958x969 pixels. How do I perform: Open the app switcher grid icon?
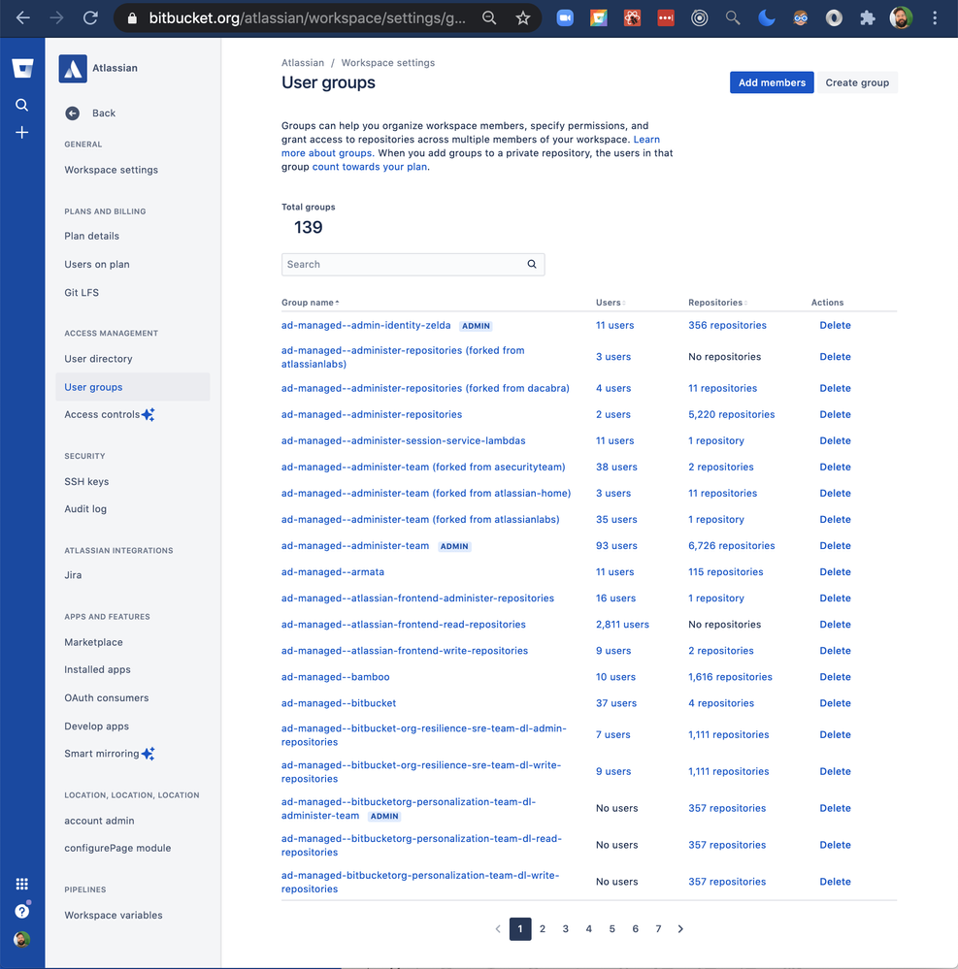pyautogui.click(x=21, y=884)
